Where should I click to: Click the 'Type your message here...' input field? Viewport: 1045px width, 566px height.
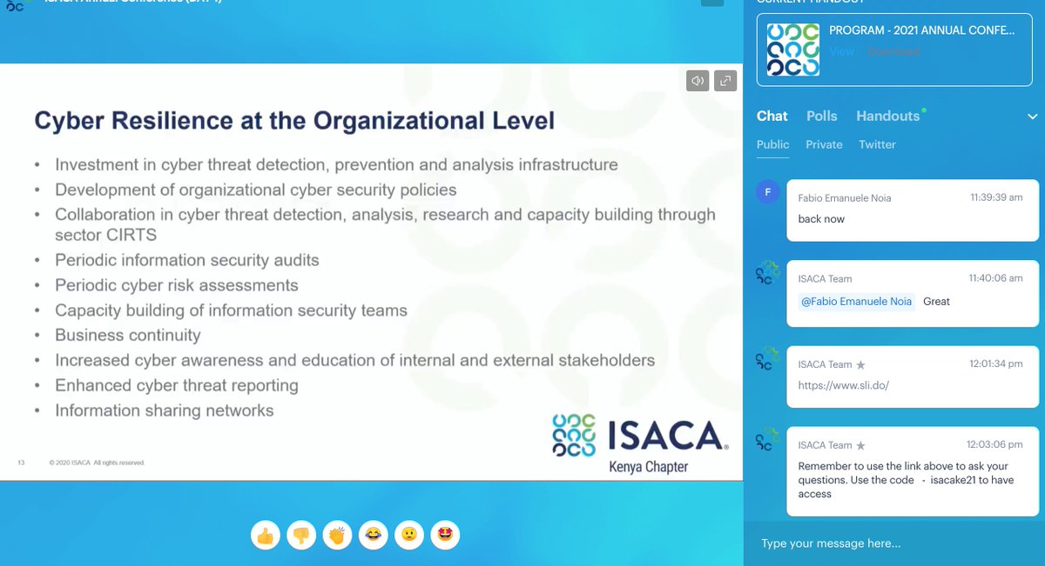tap(894, 543)
